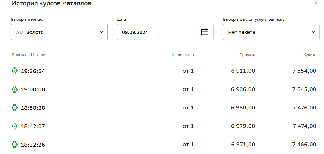The width and height of the screenshot is (324, 154).
Task: Open the Золото metal dropdown
Action: pyautogui.click(x=59, y=32)
